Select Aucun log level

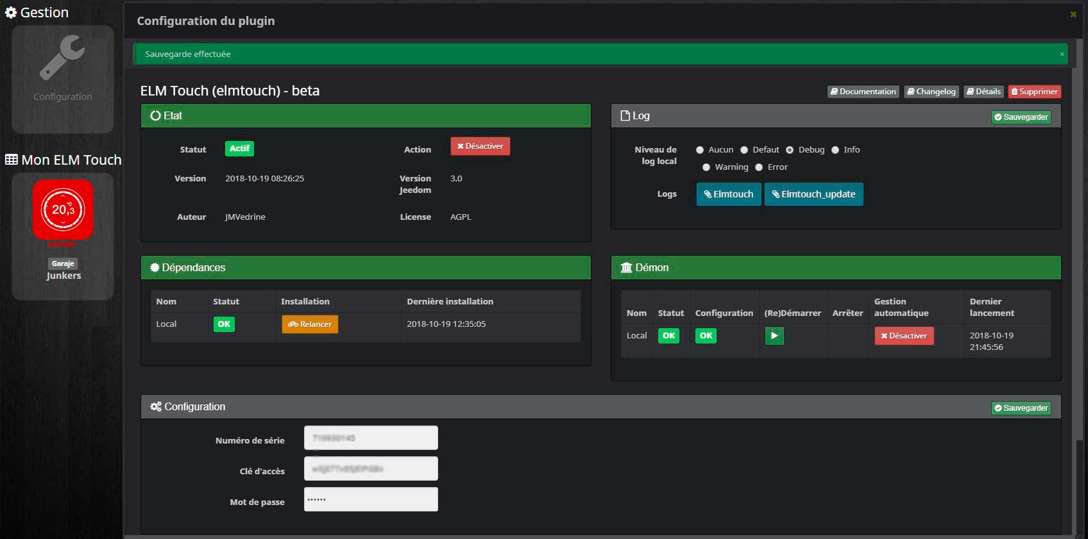click(700, 150)
